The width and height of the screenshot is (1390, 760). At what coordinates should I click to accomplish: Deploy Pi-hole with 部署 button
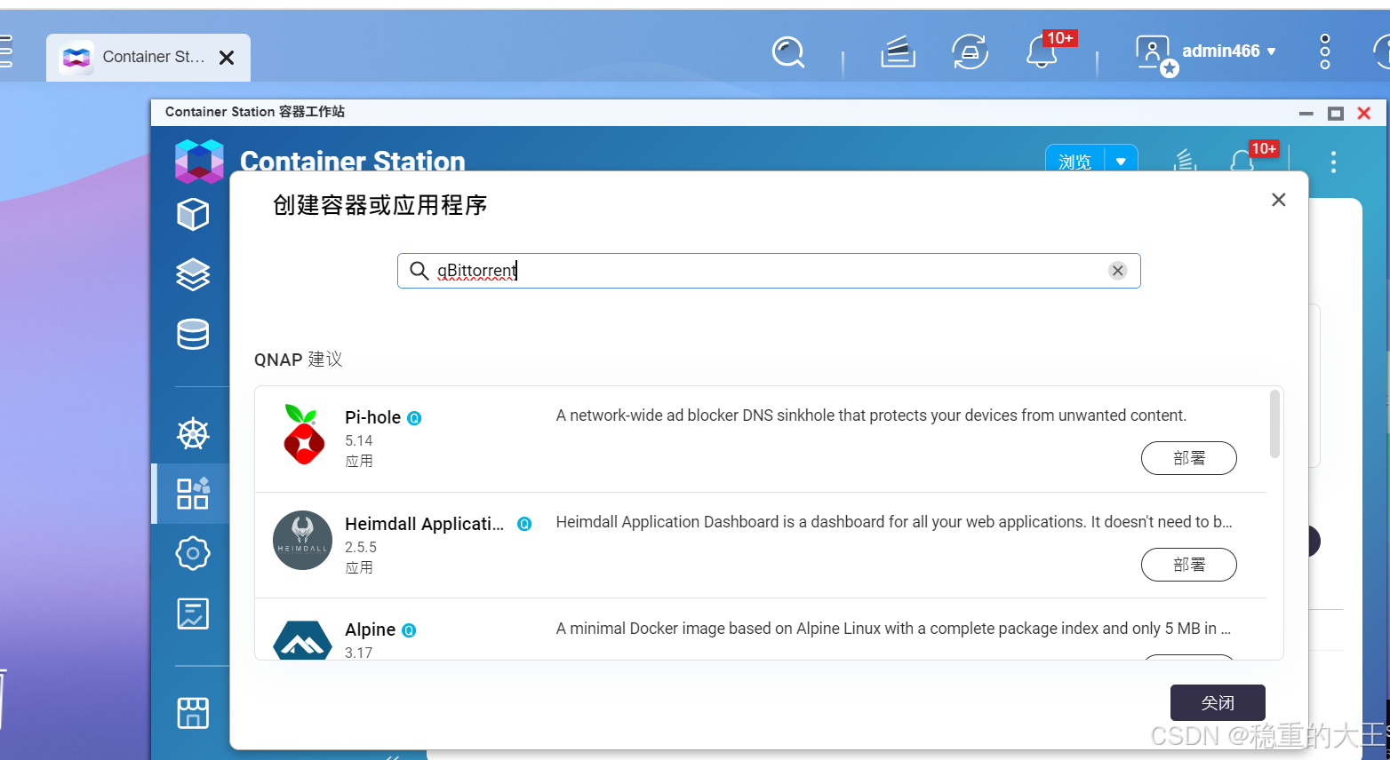[1188, 458]
